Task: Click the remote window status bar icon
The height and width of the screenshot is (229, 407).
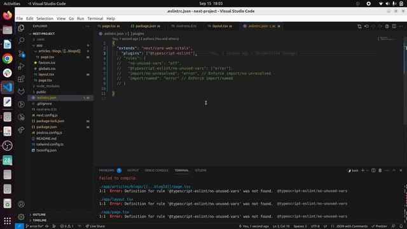Action: click(x=19, y=226)
